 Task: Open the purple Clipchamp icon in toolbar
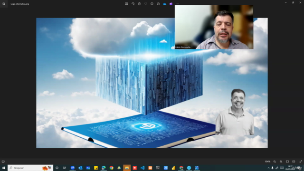point(171,4)
